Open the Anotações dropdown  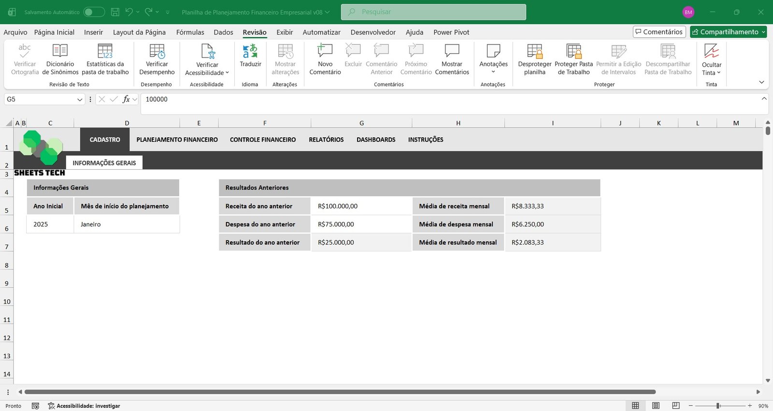pos(493,72)
